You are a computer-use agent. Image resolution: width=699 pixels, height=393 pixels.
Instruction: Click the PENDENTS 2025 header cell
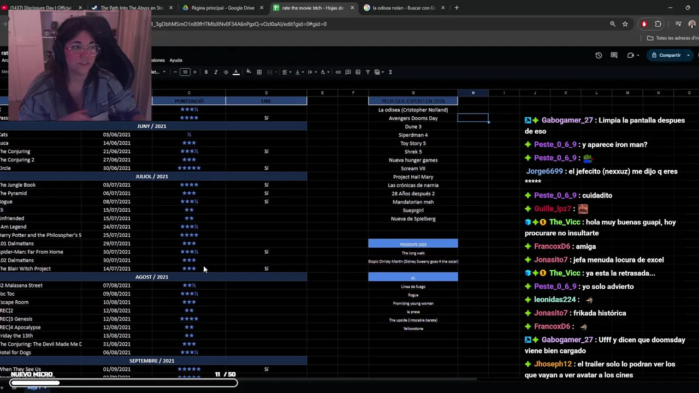point(413,243)
